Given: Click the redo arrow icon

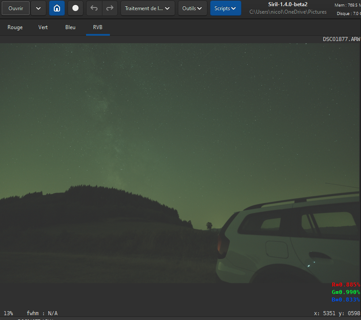Looking at the screenshot, I should click(x=110, y=8).
